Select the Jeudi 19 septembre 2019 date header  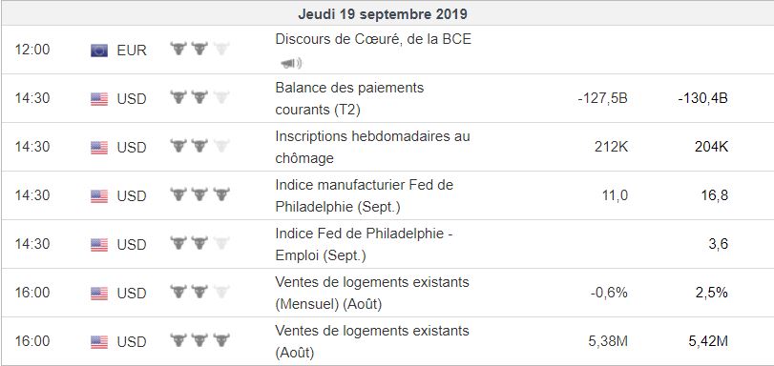(383, 13)
